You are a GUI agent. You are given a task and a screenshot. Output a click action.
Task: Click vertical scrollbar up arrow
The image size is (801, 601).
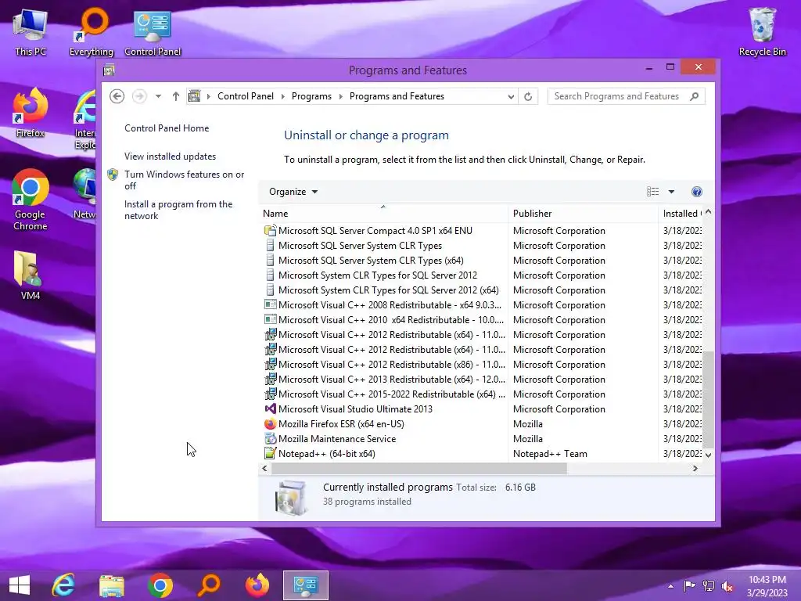[709, 212]
